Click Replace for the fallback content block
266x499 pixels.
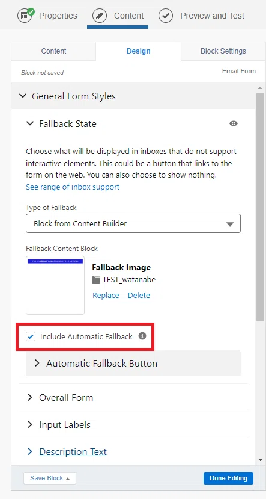106,295
